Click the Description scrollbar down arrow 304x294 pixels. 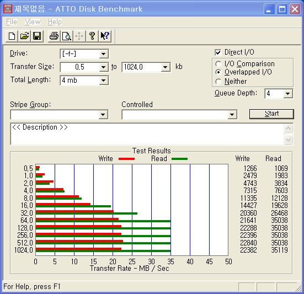pyautogui.click(x=289, y=140)
